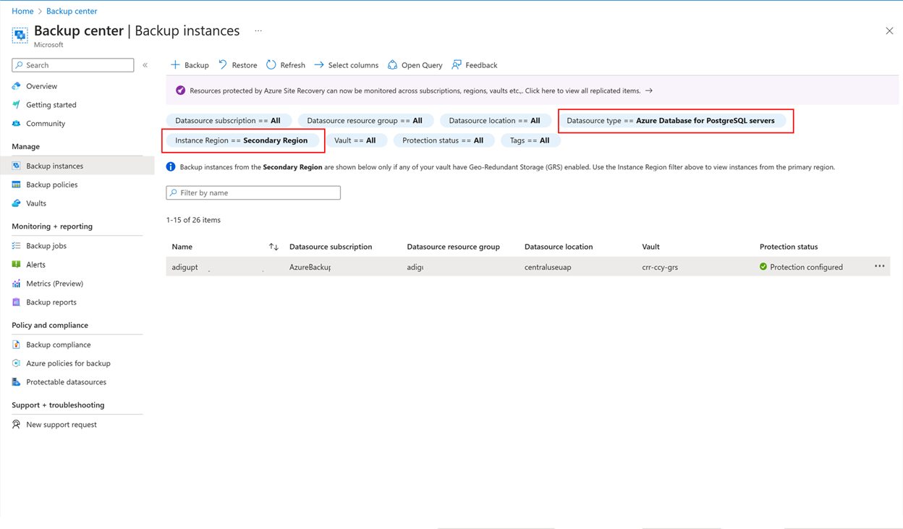Click the Backup jobs list icon
903x529 pixels.
click(x=17, y=246)
